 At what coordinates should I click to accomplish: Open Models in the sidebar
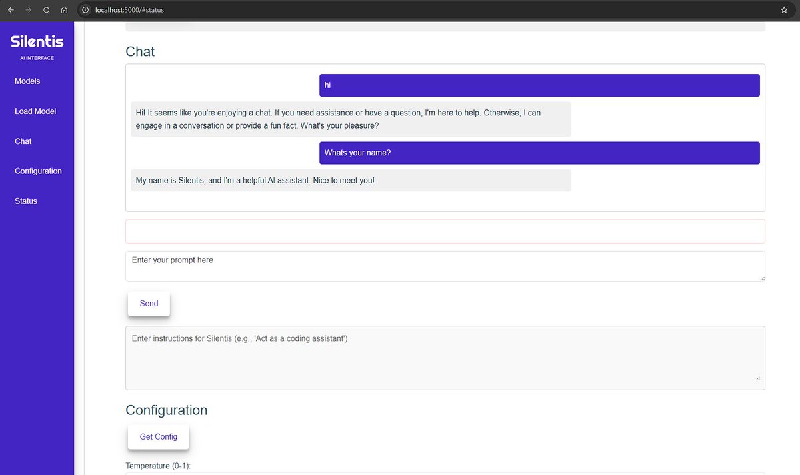pyautogui.click(x=27, y=81)
